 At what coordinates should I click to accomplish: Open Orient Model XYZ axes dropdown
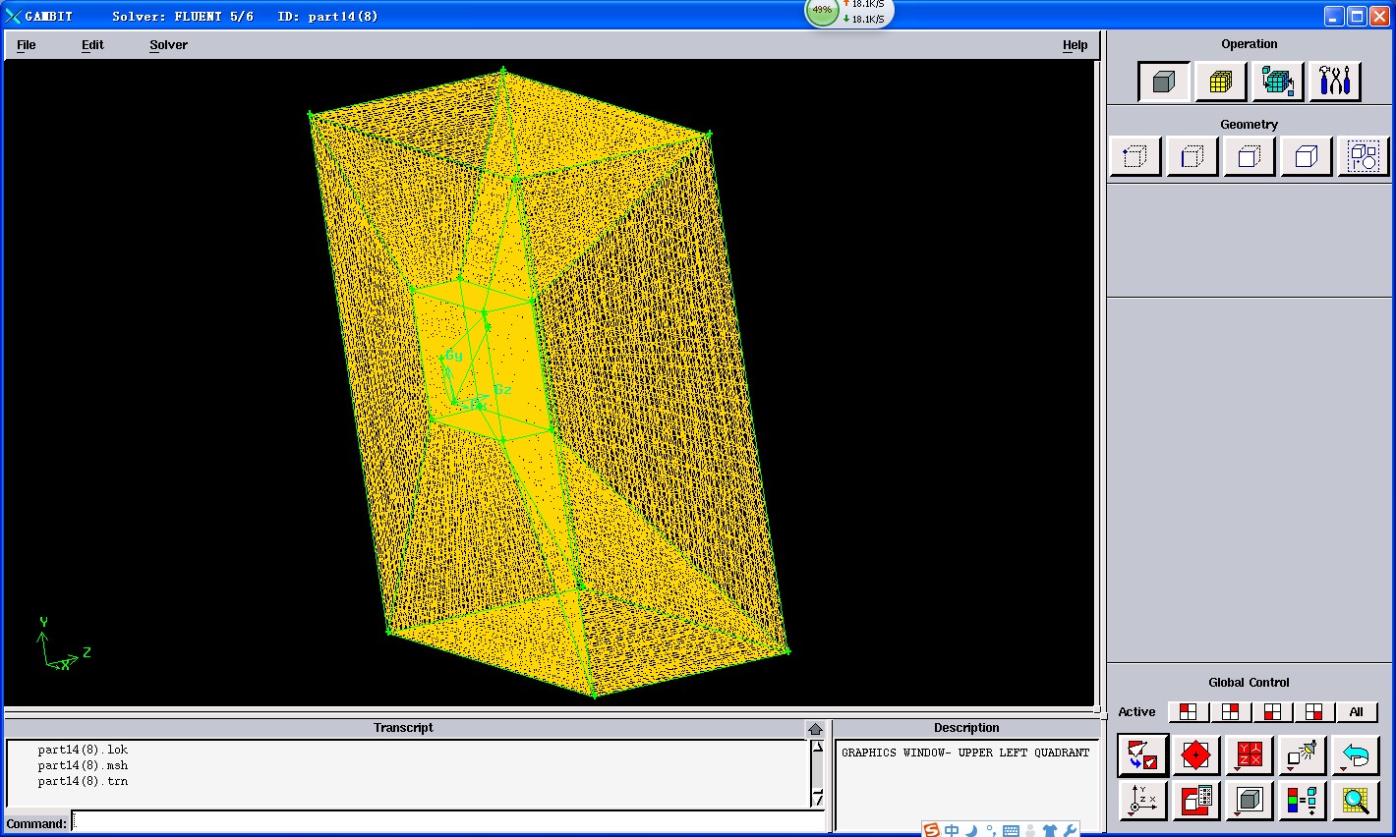tap(1143, 801)
